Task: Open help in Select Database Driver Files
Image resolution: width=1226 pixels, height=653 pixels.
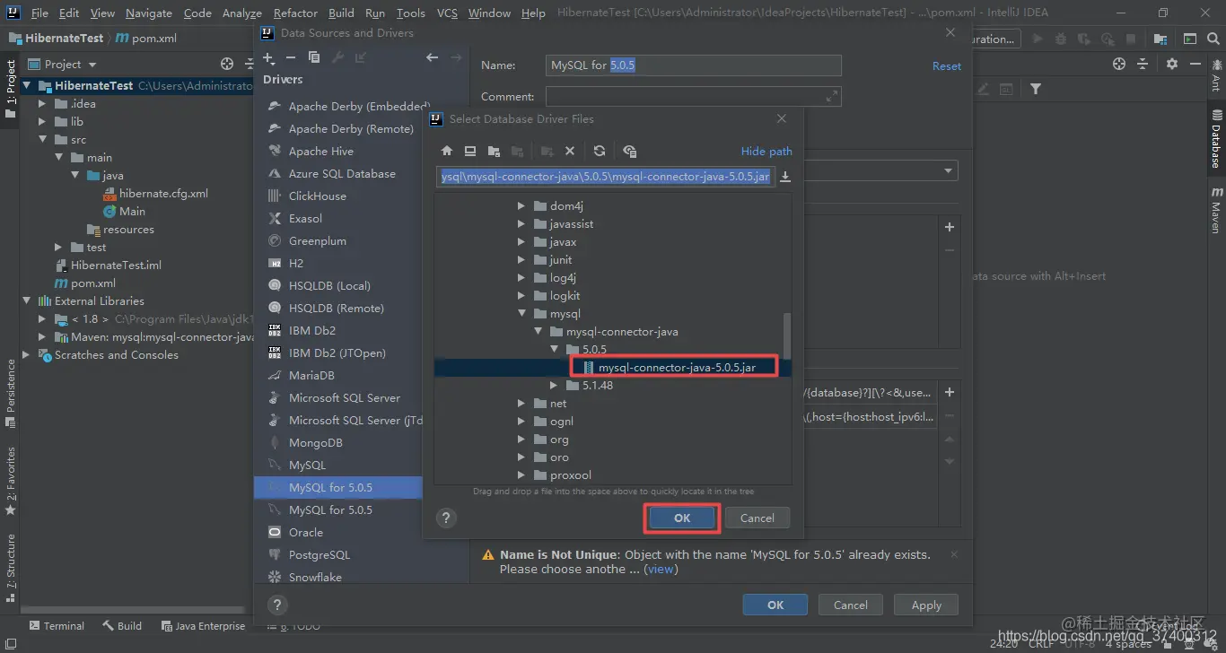Action: coord(446,518)
